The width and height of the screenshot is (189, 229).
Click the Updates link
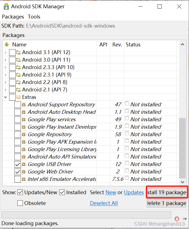point(134,192)
